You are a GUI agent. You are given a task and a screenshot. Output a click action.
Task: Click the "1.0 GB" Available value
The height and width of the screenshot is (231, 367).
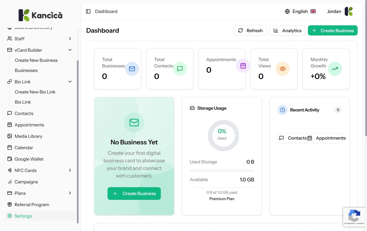pyautogui.click(x=247, y=180)
